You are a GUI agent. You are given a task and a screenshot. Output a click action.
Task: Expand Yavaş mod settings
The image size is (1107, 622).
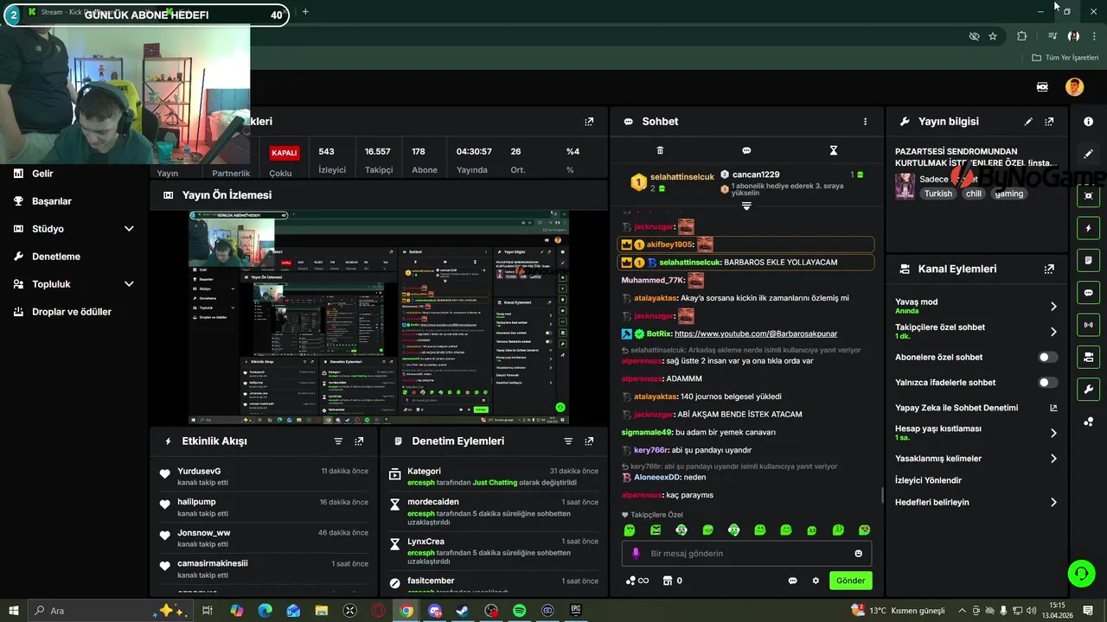click(x=1053, y=306)
